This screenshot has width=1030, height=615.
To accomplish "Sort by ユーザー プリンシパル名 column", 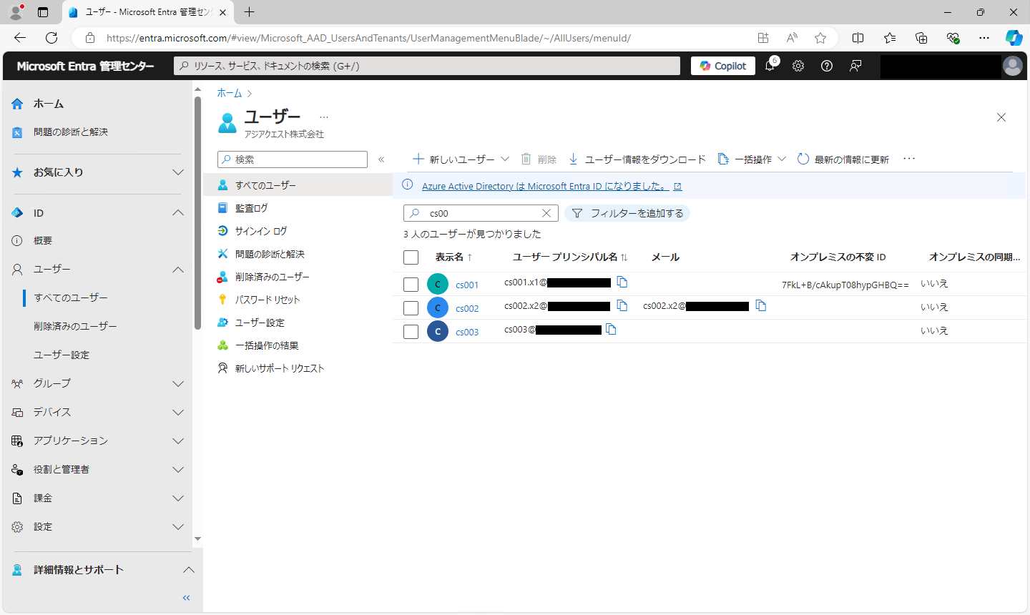I will (x=570, y=257).
